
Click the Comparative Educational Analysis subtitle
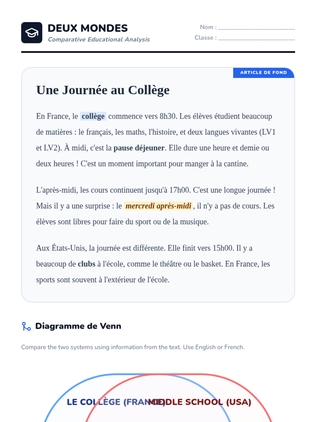click(99, 39)
